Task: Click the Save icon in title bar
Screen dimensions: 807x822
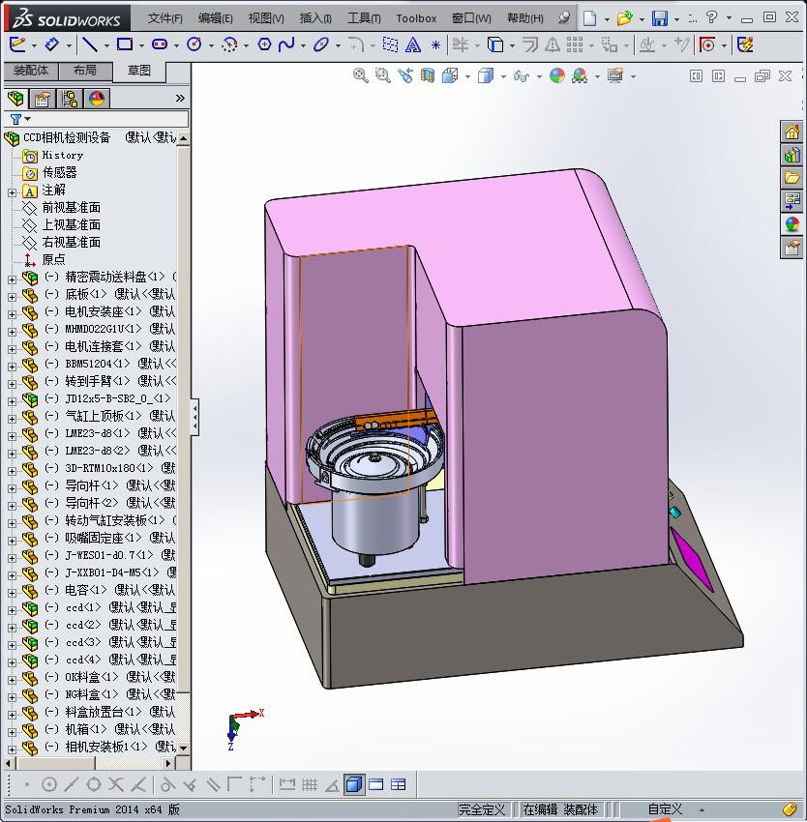Action: [x=660, y=18]
